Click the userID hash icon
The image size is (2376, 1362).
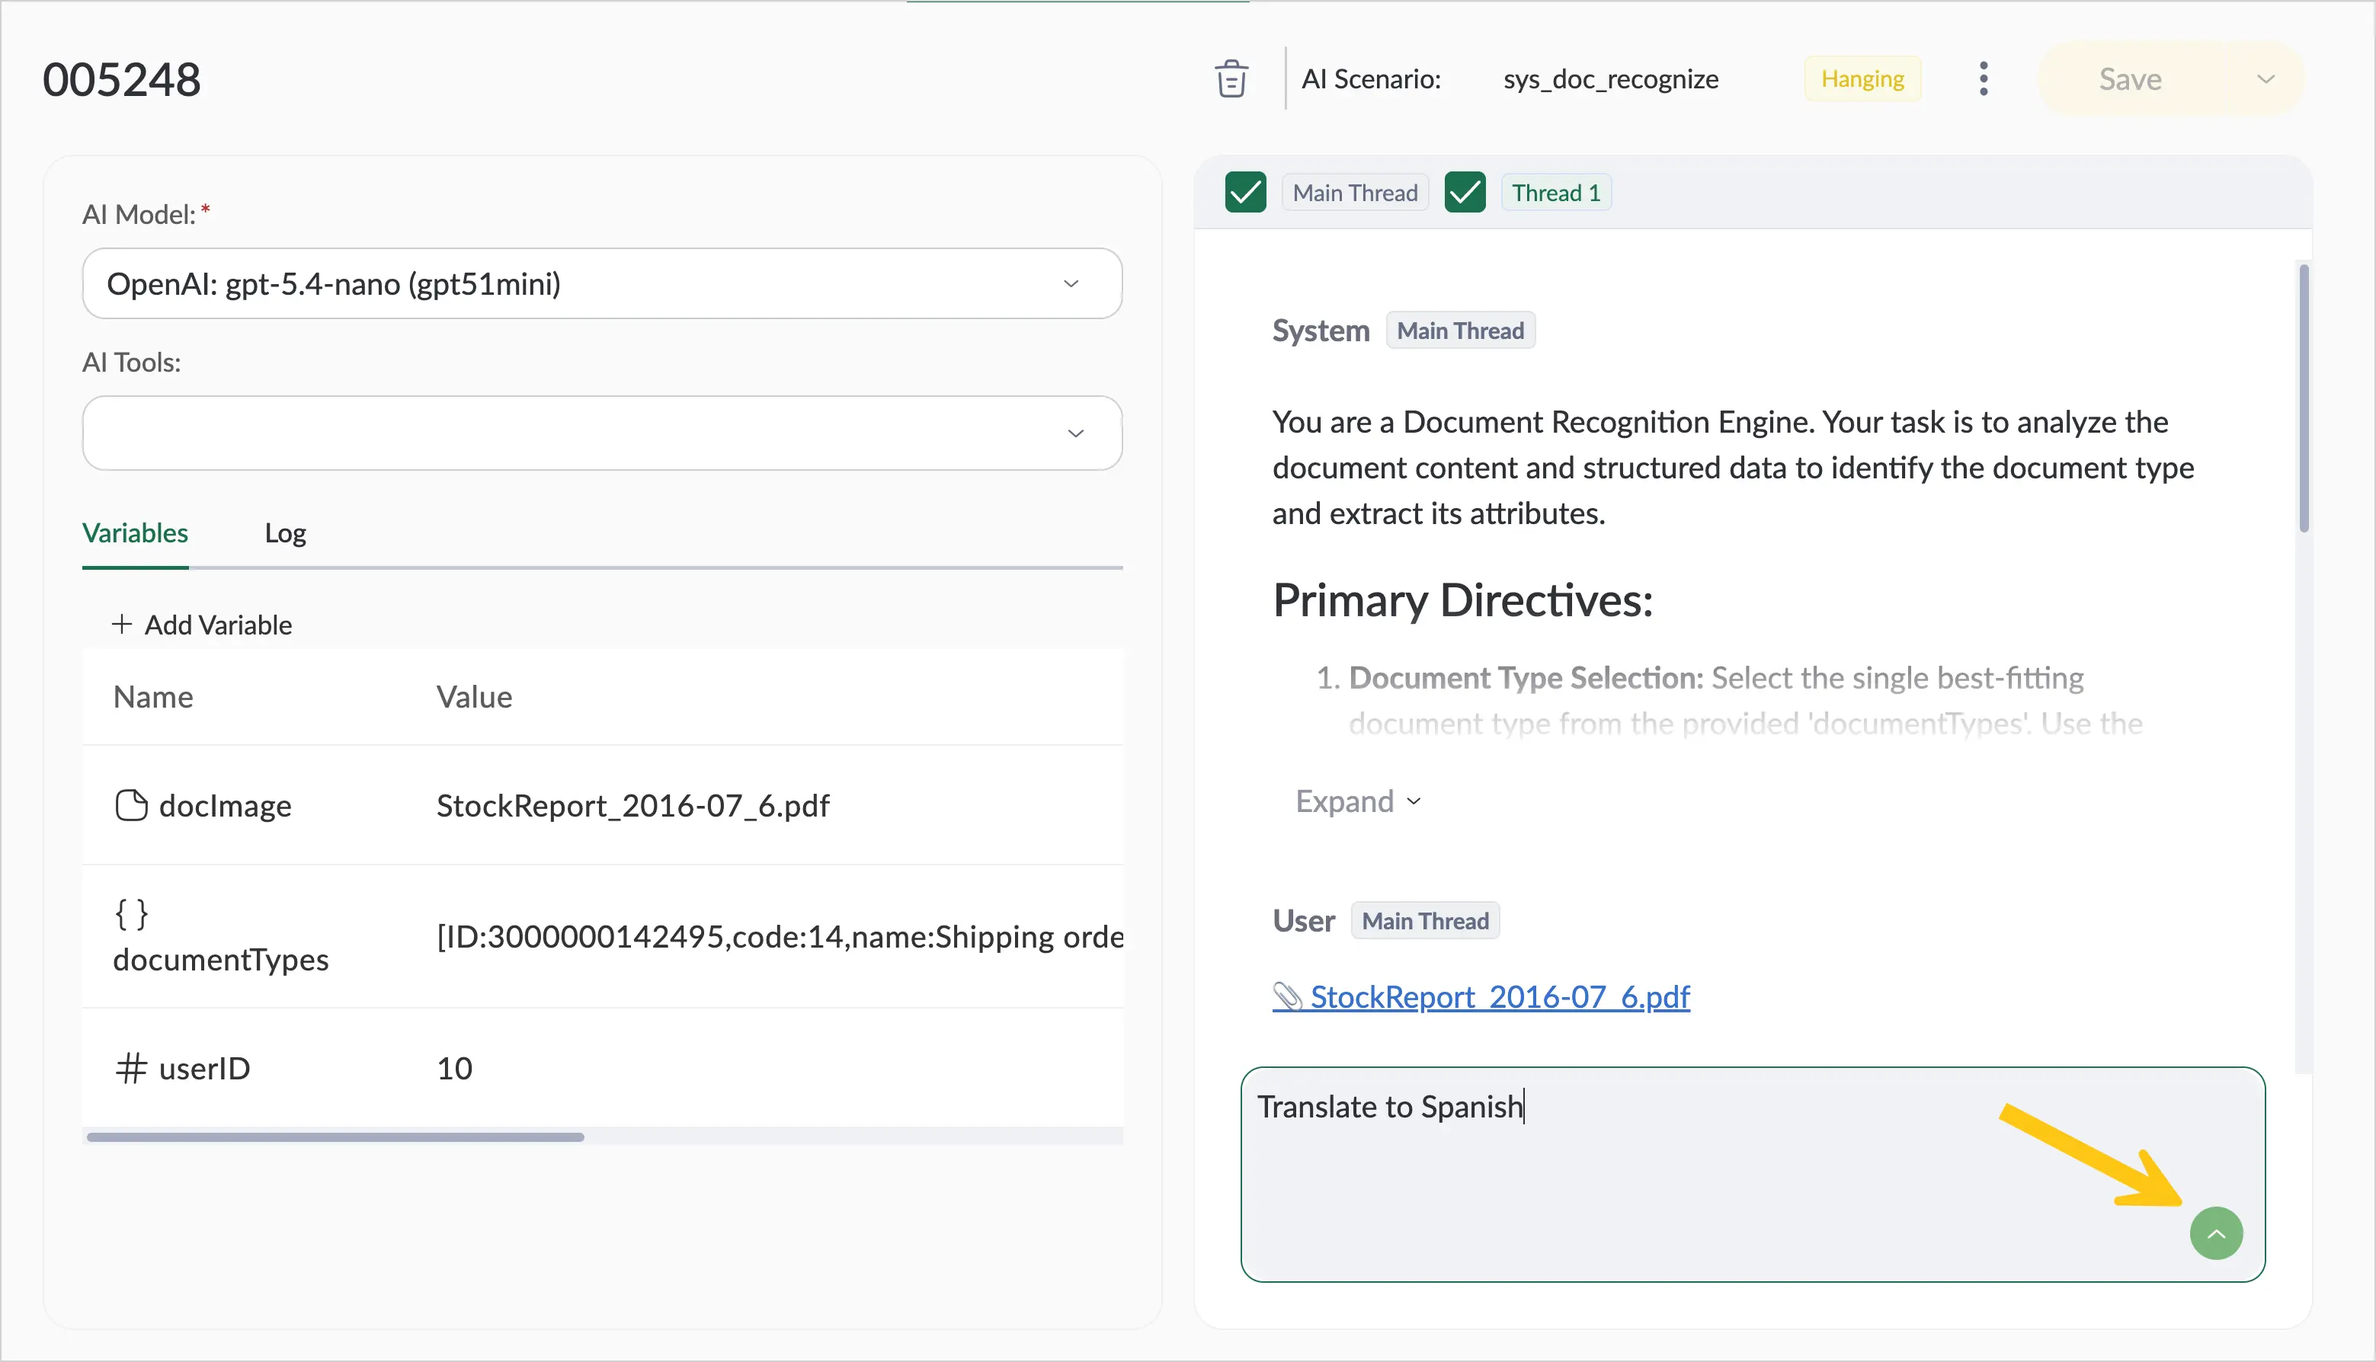131,1067
